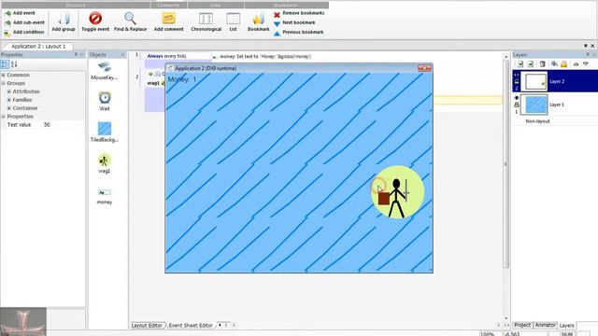Expand the Attributes group
Screen dimensions: 598x336
(x=9, y=91)
